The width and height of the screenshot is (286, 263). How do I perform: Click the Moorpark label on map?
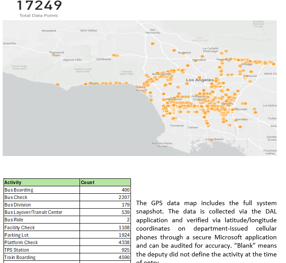point(48,31)
